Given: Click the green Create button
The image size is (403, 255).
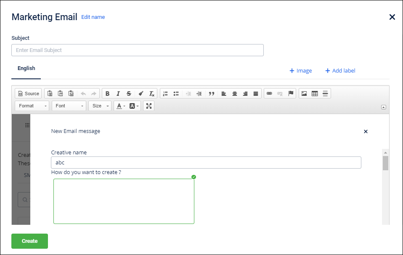Looking at the screenshot, I should point(29,241).
